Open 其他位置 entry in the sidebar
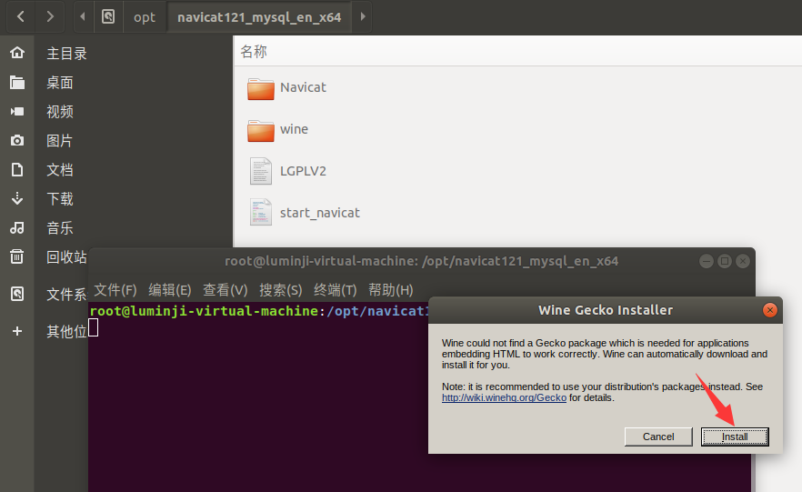The height and width of the screenshot is (492, 802). point(66,331)
